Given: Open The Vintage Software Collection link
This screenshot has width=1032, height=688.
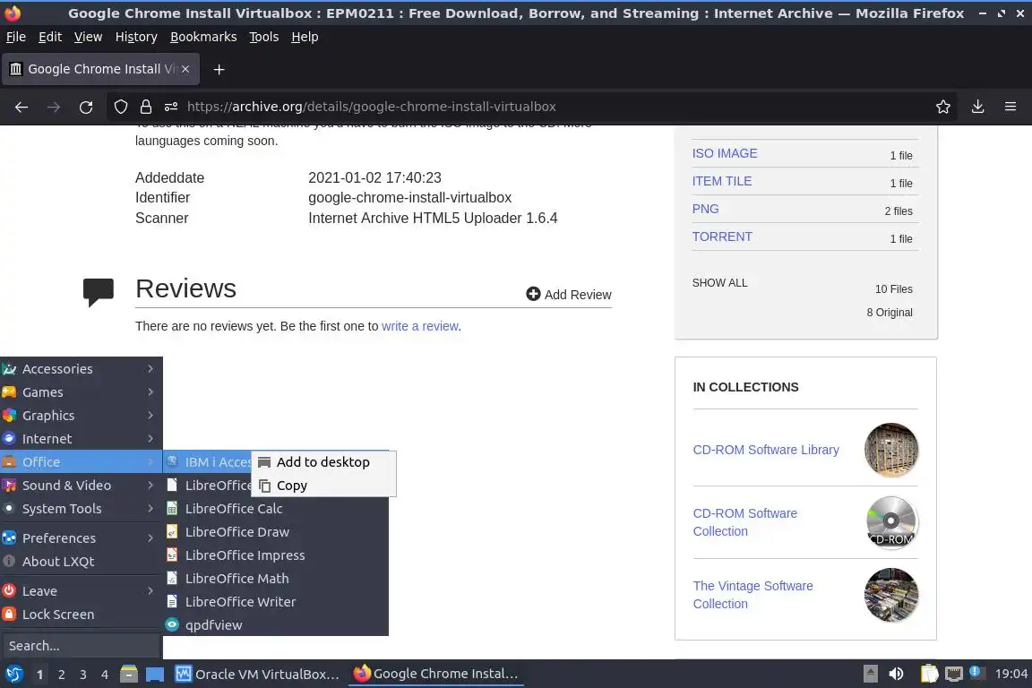Looking at the screenshot, I should [752, 595].
